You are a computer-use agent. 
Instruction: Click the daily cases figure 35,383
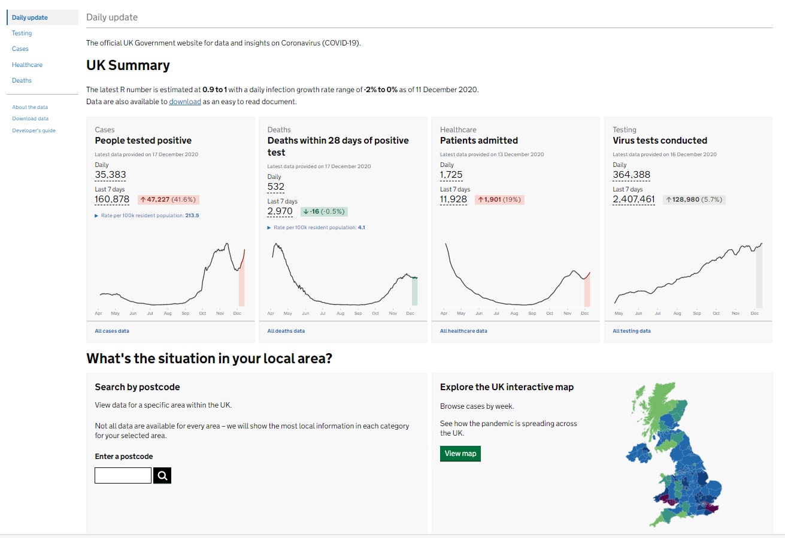pyautogui.click(x=110, y=175)
